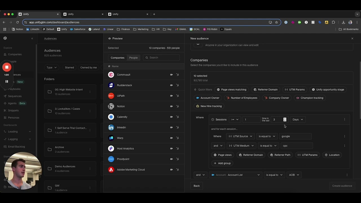Add the Referrer Path session filter chip
361x203 pixels.
[x=280, y=155]
